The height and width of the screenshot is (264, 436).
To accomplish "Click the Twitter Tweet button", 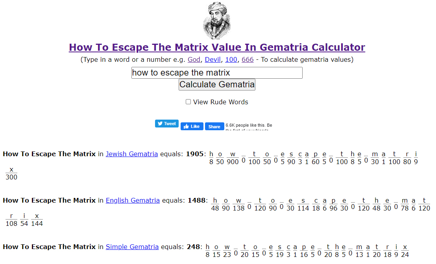I will pos(167,124).
